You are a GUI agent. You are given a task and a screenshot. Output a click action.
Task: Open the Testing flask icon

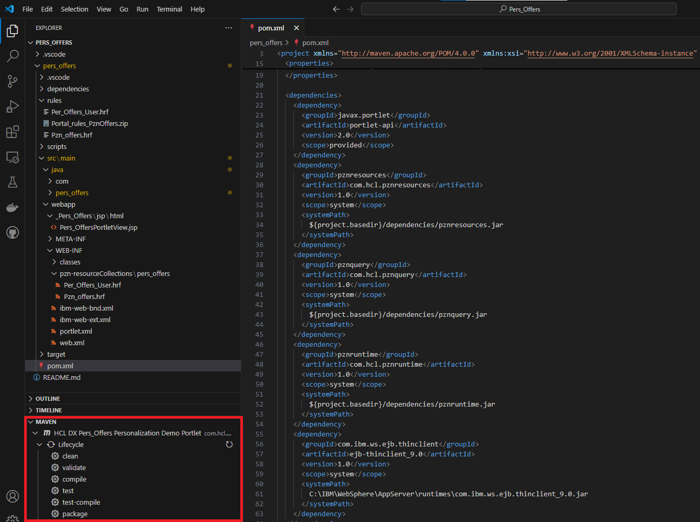point(13,182)
